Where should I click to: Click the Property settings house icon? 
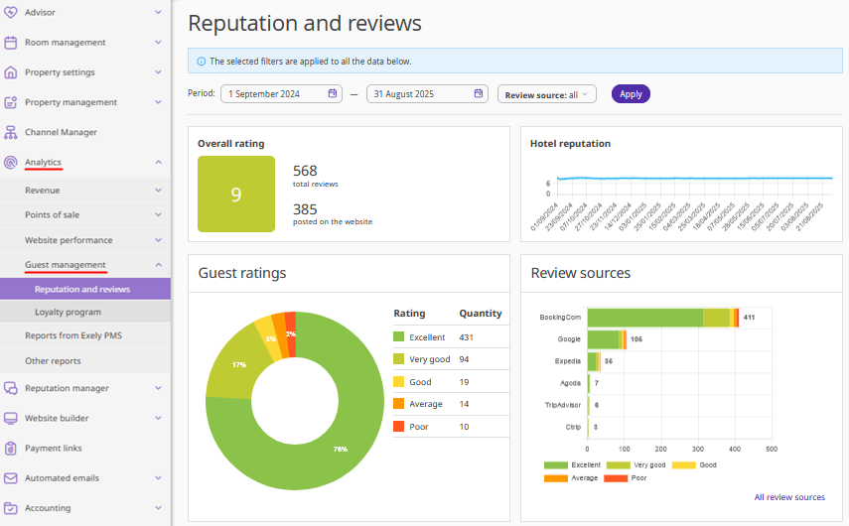click(11, 72)
